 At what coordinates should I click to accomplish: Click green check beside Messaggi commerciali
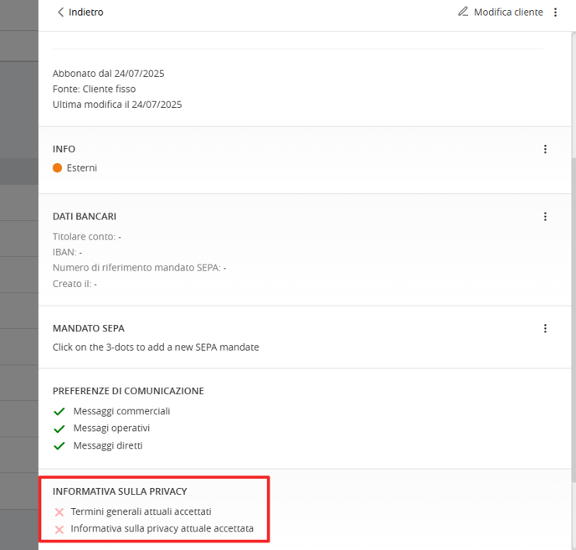click(59, 411)
